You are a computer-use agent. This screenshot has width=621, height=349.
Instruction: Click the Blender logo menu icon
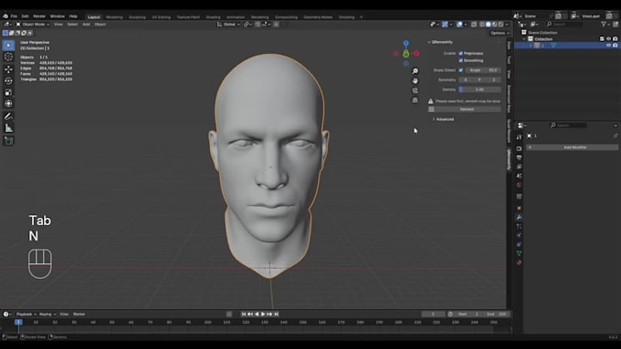point(5,16)
